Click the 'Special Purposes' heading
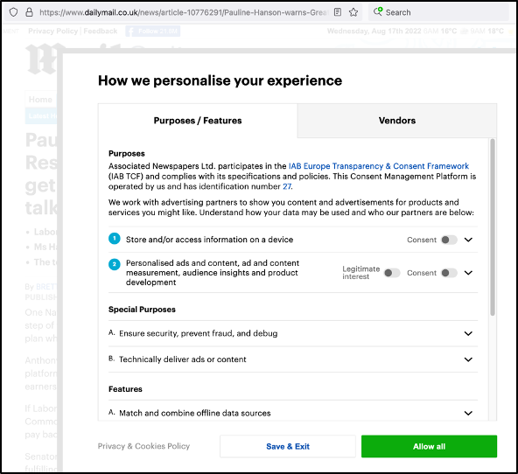Viewport: 518px width, 474px height. (x=142, y=310)
